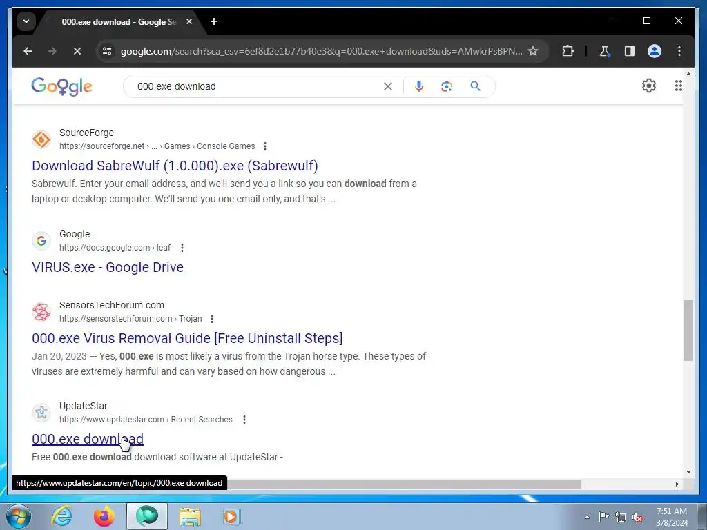
Task: Click the Google Docs result favicon
Action: tap(41, 241)
